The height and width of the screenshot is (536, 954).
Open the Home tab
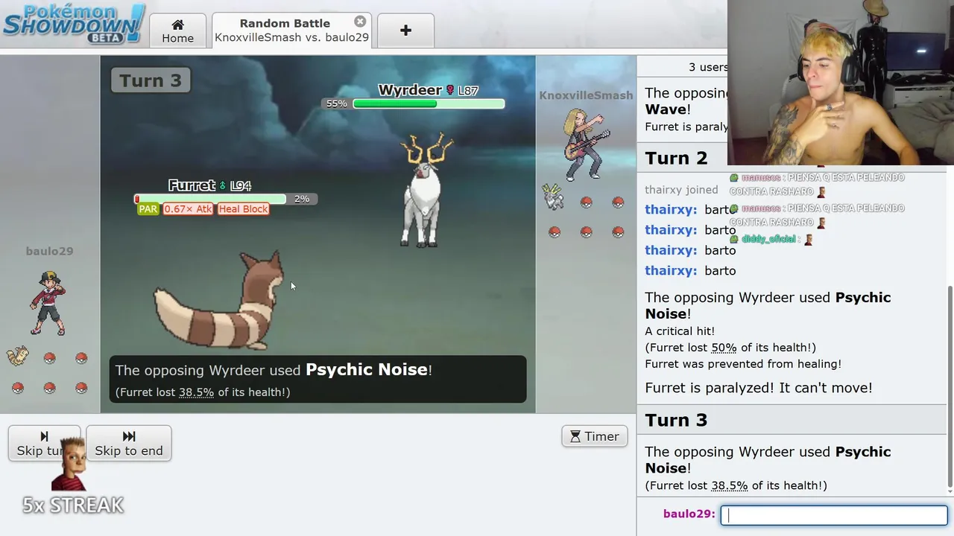[x=177, y=31]
